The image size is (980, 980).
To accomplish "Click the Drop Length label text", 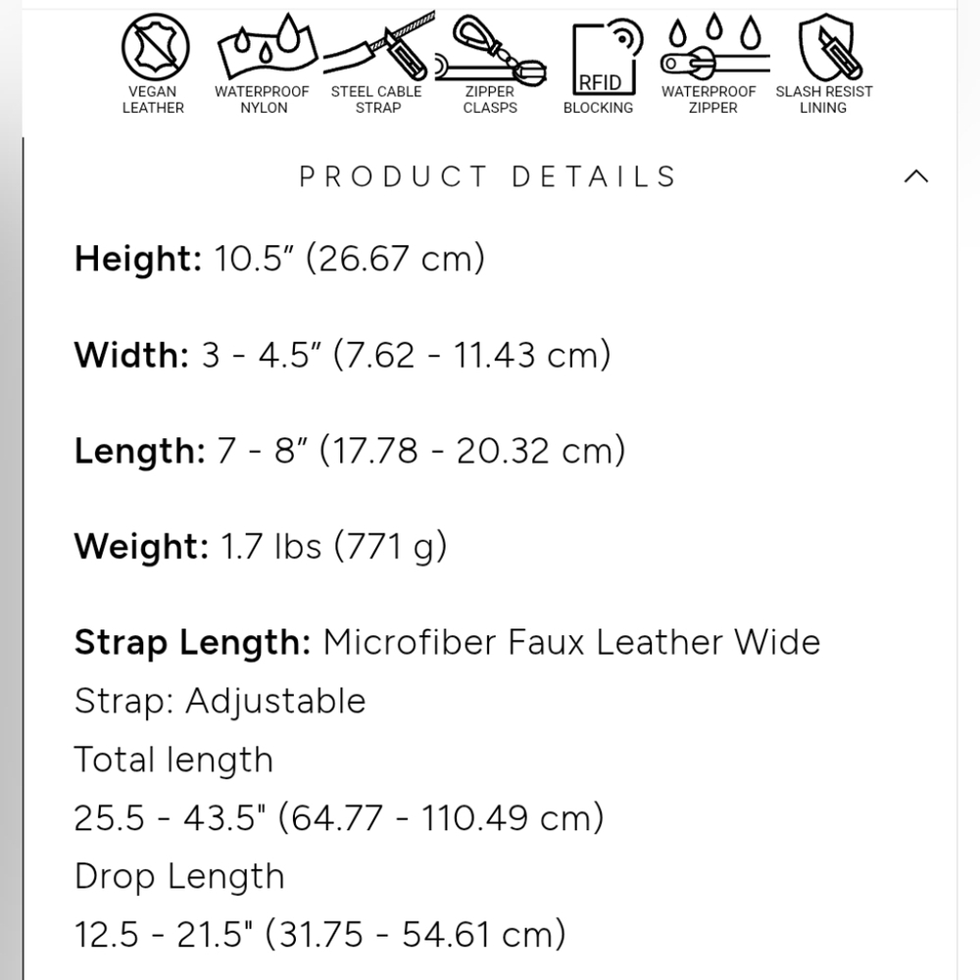I will (x=179, y=876).
